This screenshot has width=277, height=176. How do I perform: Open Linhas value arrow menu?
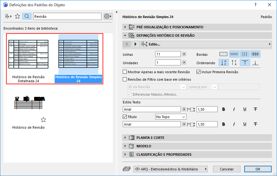click(x=184, y=54)
